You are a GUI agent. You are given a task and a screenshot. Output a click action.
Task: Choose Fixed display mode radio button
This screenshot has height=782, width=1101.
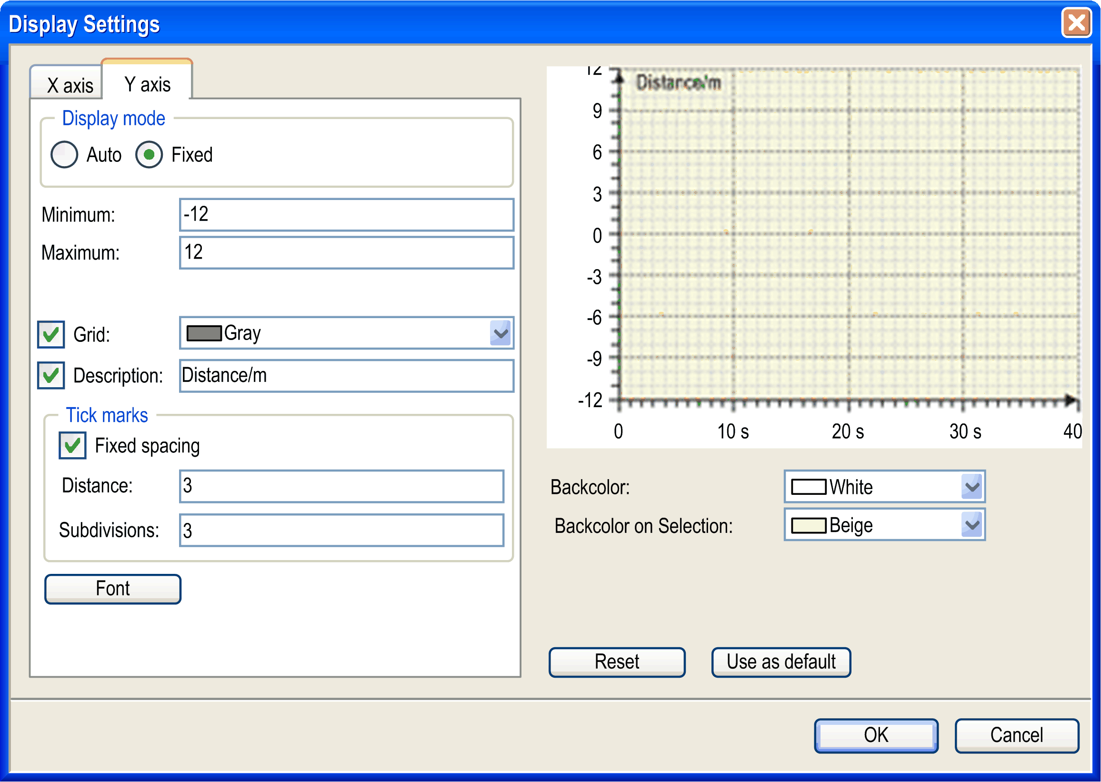pos(149,155)
